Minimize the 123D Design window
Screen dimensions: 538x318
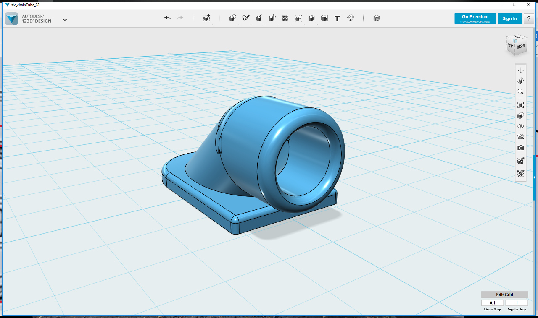pos(501,4)
